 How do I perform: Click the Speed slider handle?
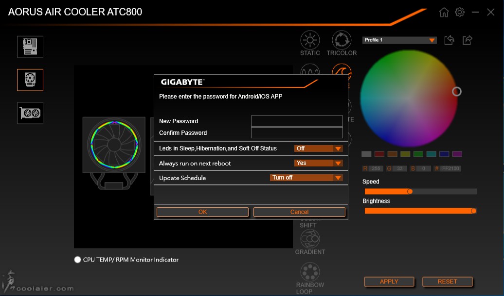coord(410,192)
